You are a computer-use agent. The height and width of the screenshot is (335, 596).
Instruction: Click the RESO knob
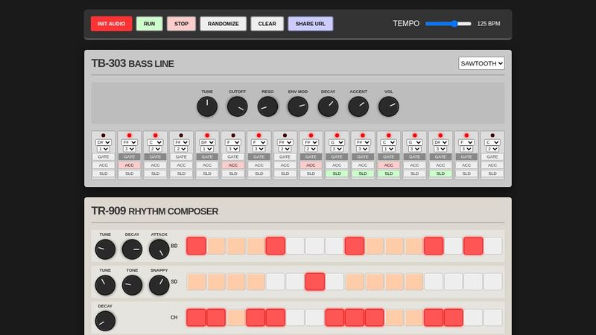[267, 106]
